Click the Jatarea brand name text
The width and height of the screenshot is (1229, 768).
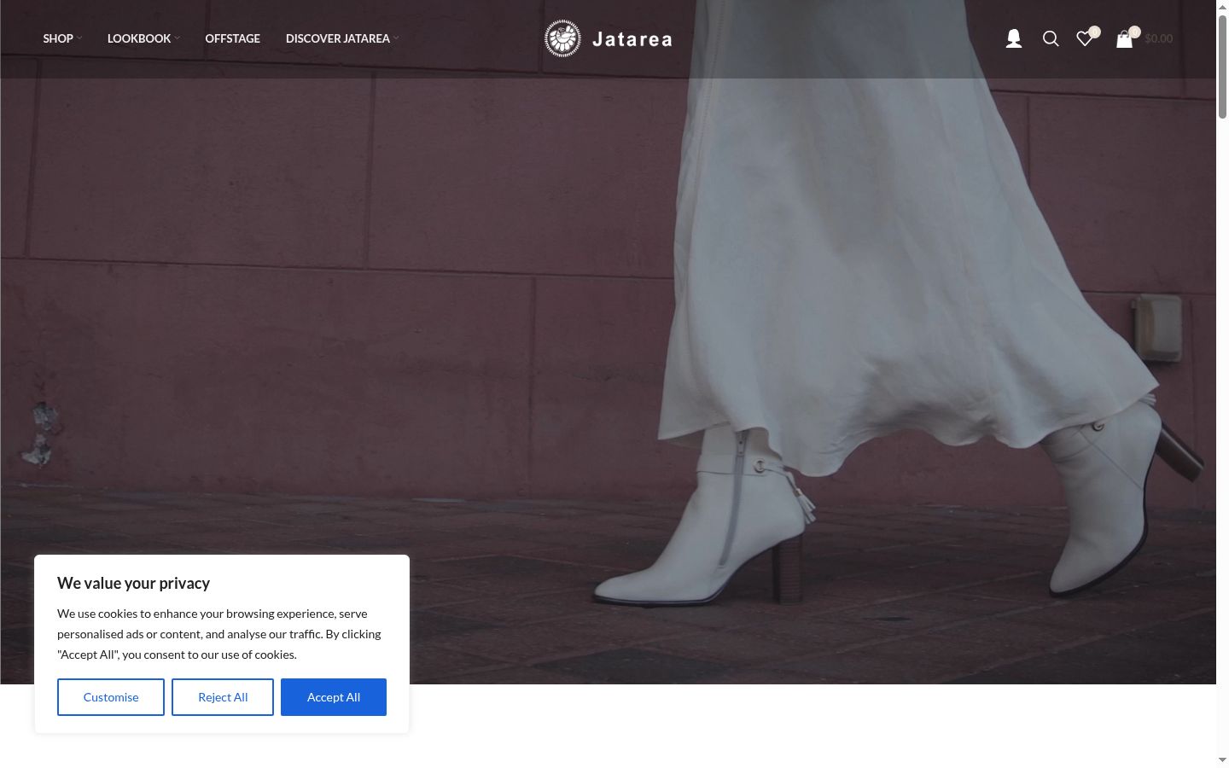point(632,39)
